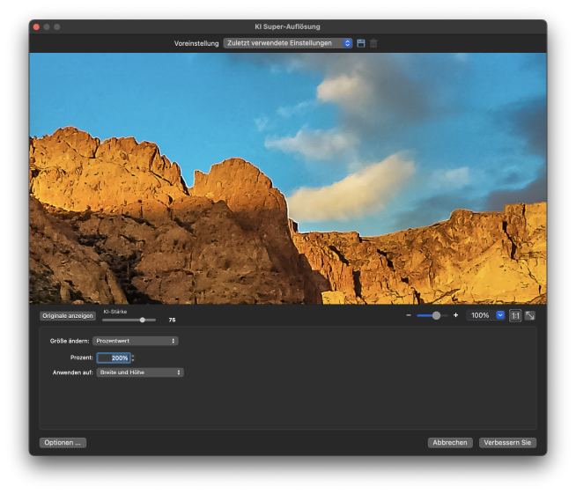Click the delete preset trash icon

(373, 43)
